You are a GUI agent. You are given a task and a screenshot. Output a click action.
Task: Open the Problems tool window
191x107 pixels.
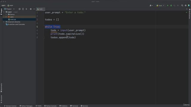63,106
